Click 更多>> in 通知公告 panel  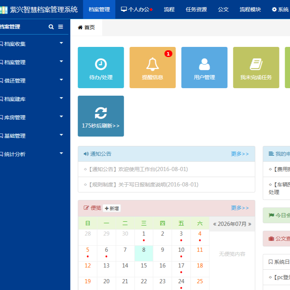pyautogui.click(x=240, y=154)
